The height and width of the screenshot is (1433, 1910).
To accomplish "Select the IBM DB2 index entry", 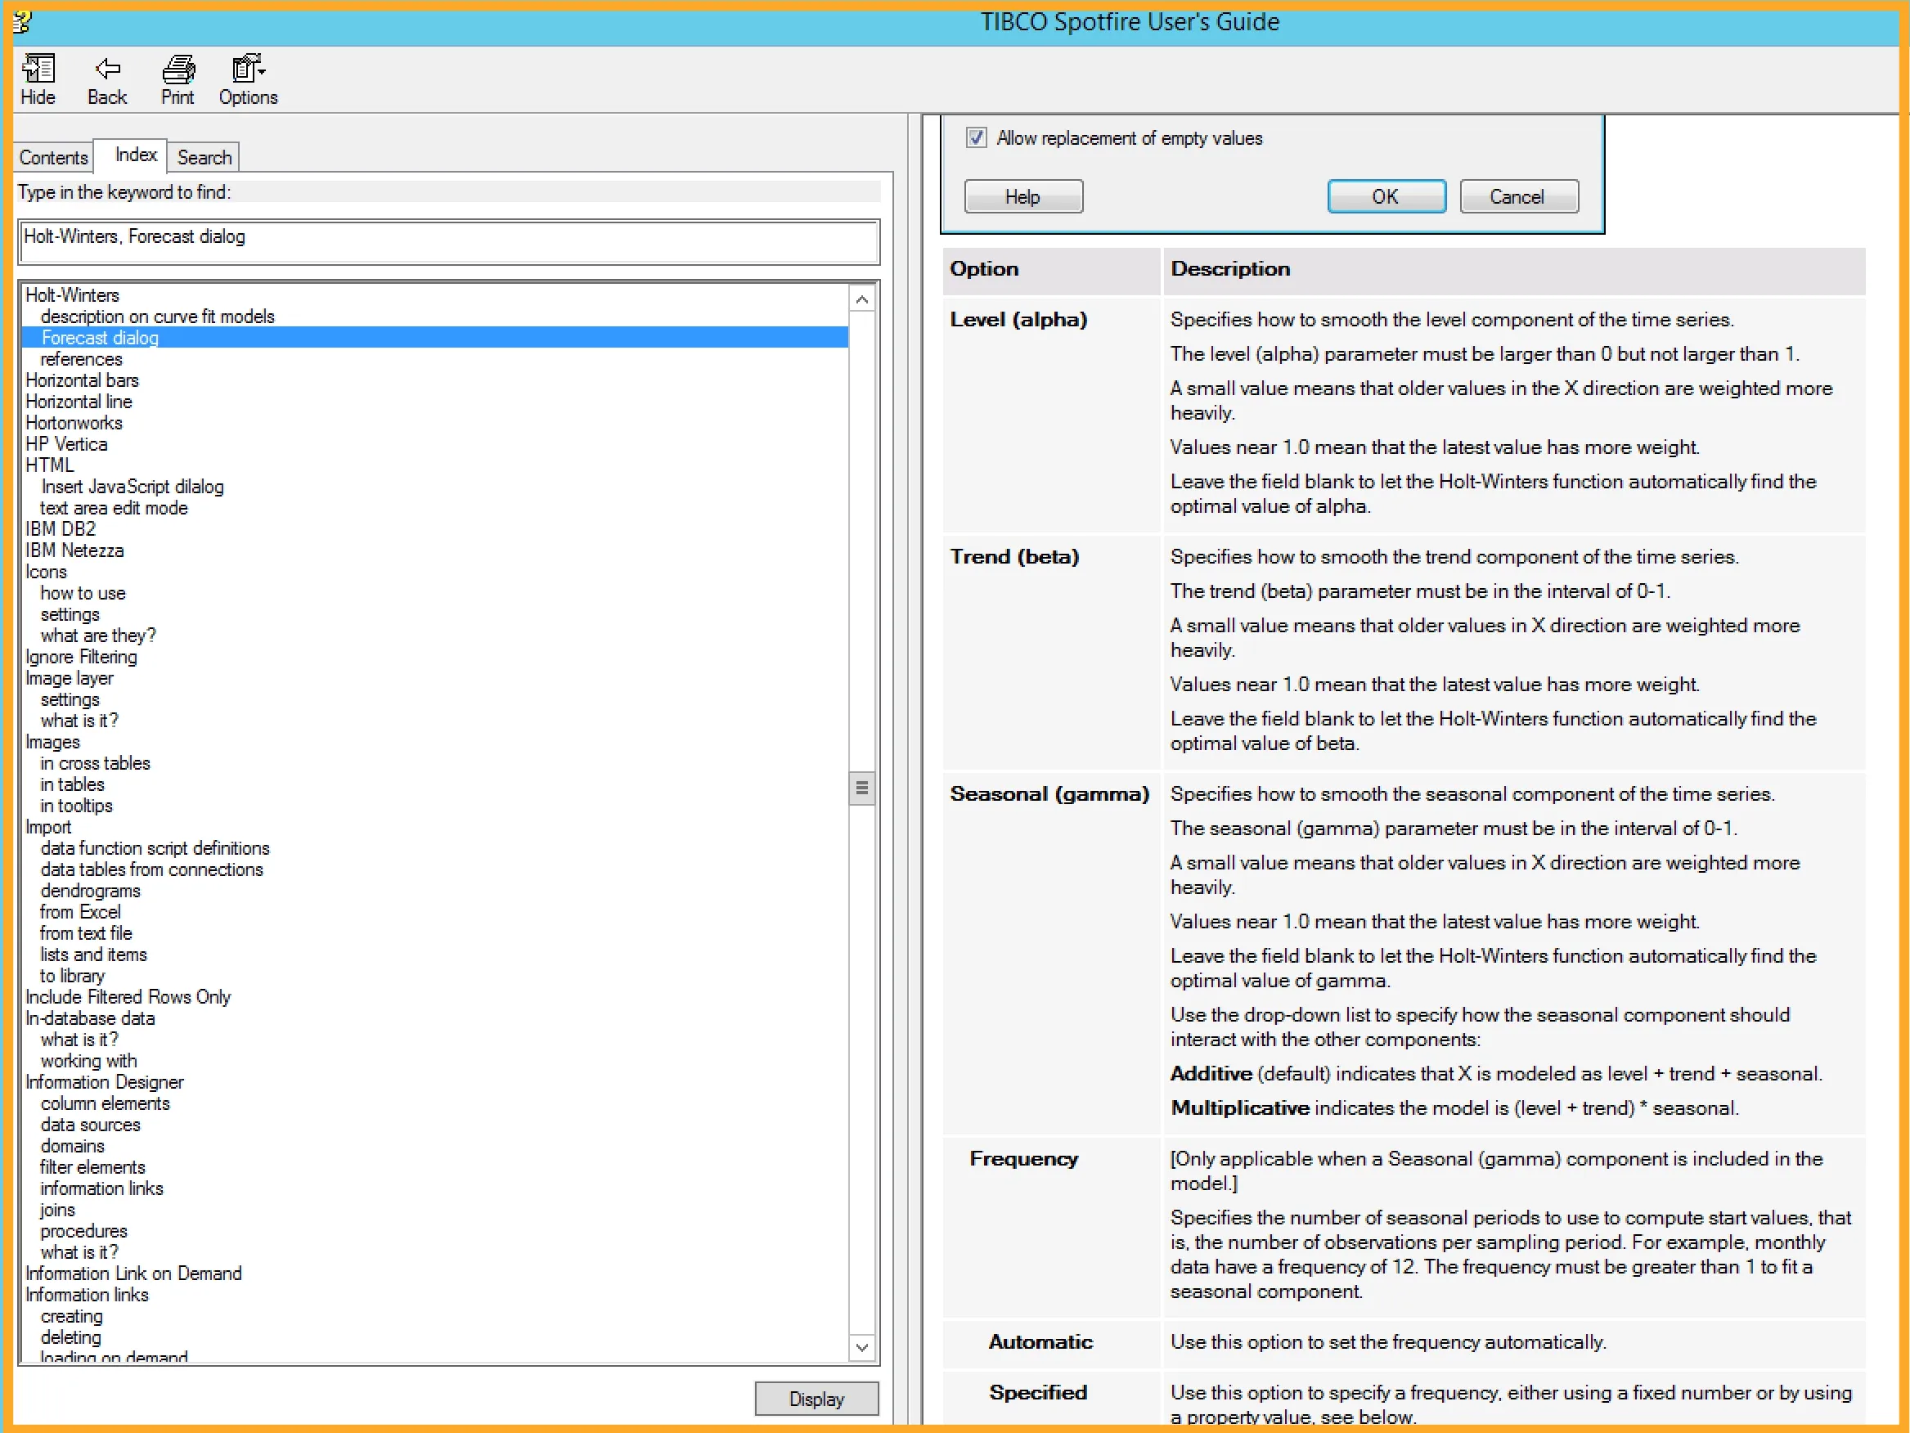I will click(x=61, y=529).
